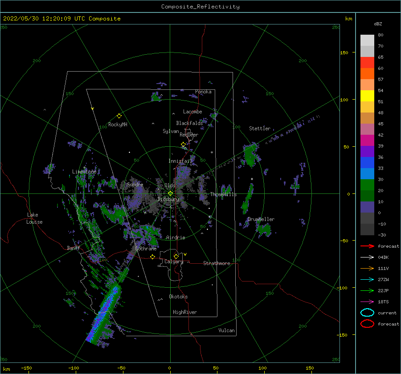Select the yellow 51–54 dBZ swatch
This screenshot has width=401, height=374.
(x=367, y=96)
